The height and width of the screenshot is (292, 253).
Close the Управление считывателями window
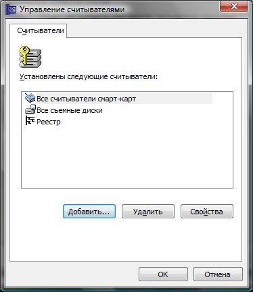[x=234, y=6]
